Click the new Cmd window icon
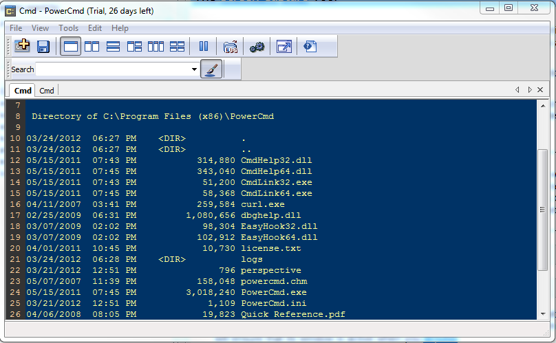556x343 pixels. [22, 46]
